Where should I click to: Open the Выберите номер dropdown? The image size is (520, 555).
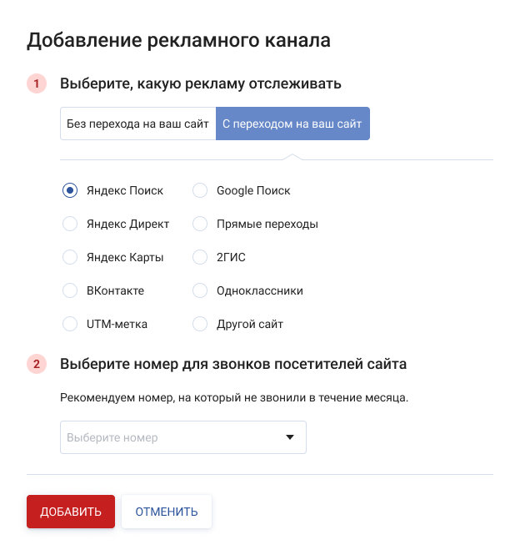click(x=183, y=437)
